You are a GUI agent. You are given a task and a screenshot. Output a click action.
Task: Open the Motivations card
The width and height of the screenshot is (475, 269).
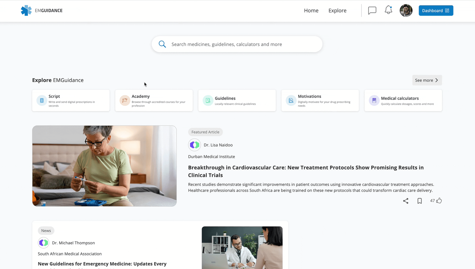tap(320, 100)
